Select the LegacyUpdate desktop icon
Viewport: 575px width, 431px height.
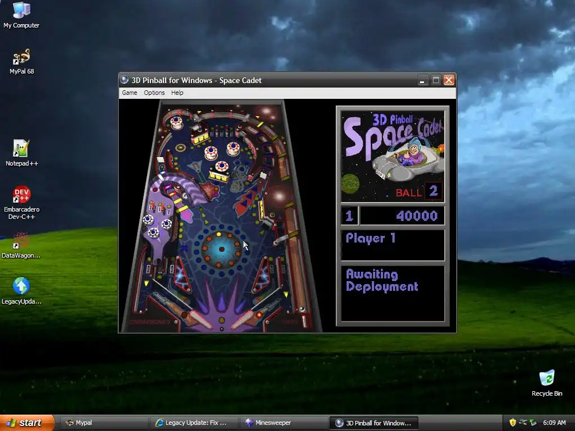point(21,291)
